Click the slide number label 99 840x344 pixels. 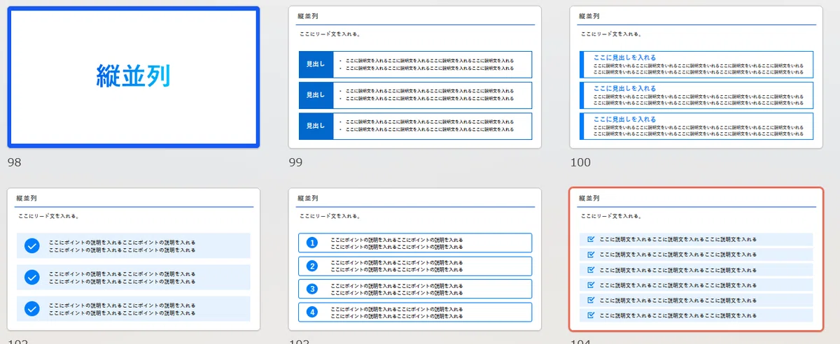click(x=296, y=162)
